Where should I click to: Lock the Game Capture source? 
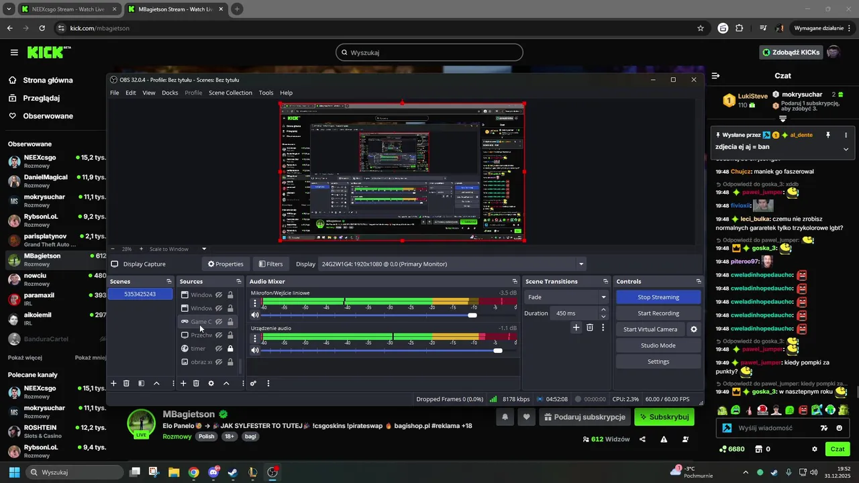(x=230, y=322)
